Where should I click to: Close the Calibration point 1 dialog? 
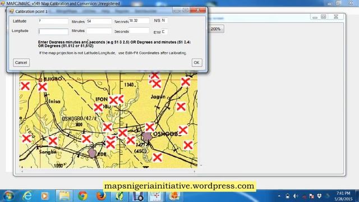pos(198,10)
